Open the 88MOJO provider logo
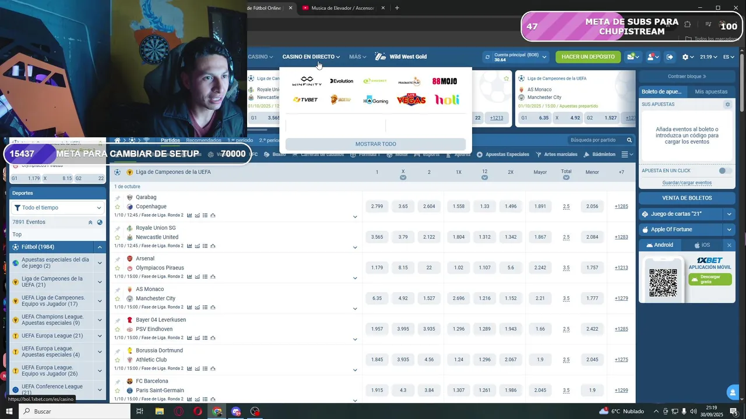The width and height of the screenshot is (746, 419). [445, 81]
